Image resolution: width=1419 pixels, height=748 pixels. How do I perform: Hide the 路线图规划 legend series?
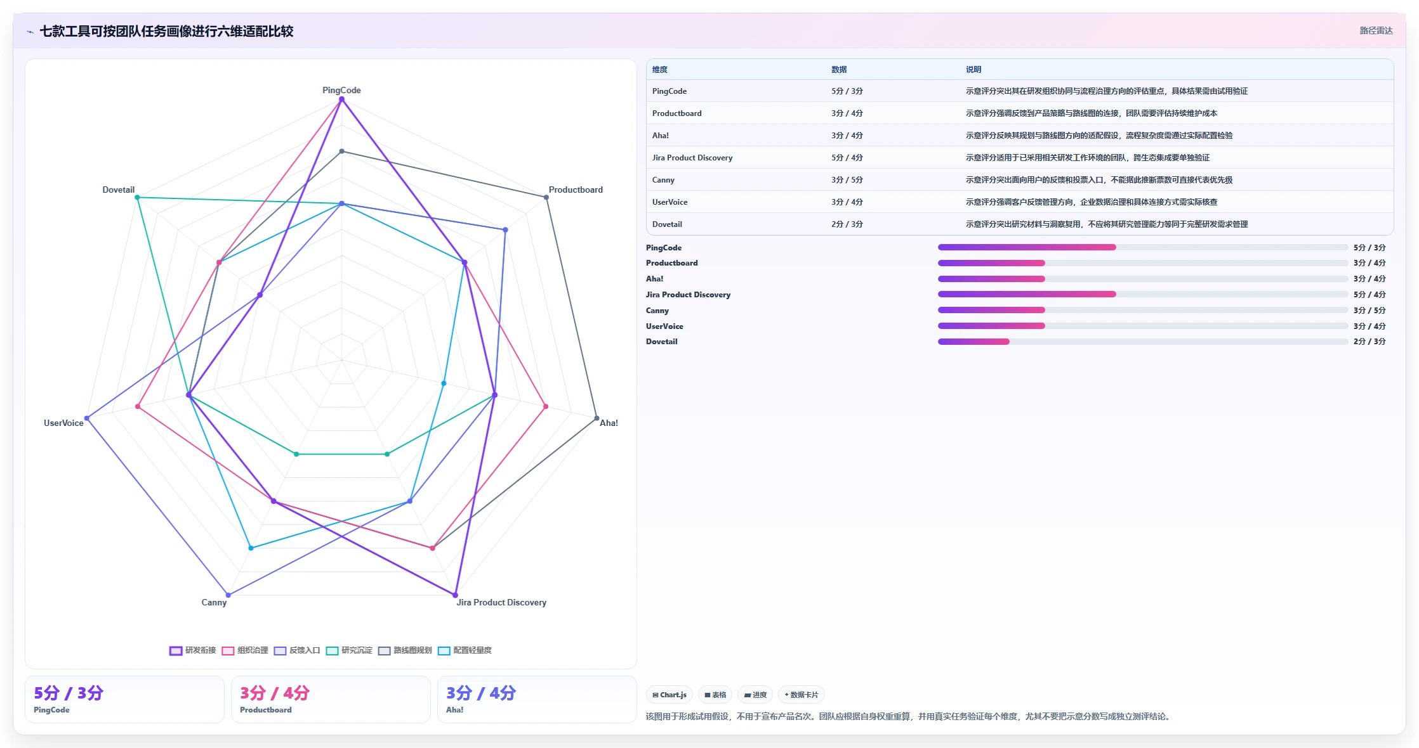[405, 650]
